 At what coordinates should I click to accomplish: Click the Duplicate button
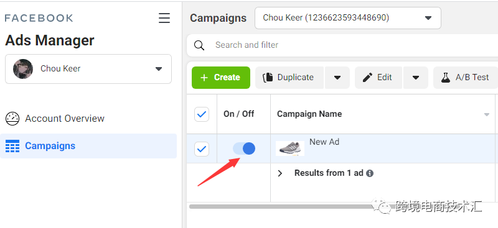(289, 78)
